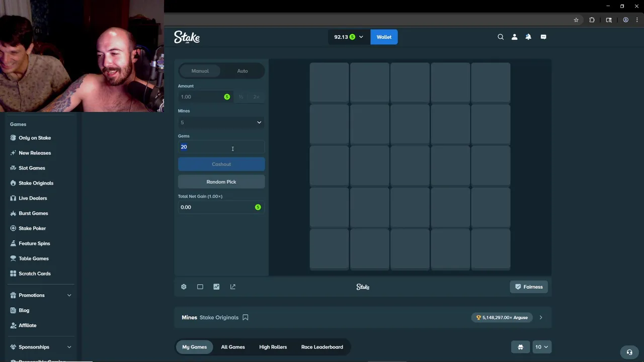Screen dimensions: 644x362
Task: Reveal the center tile of grid
Action: (410, 165)
